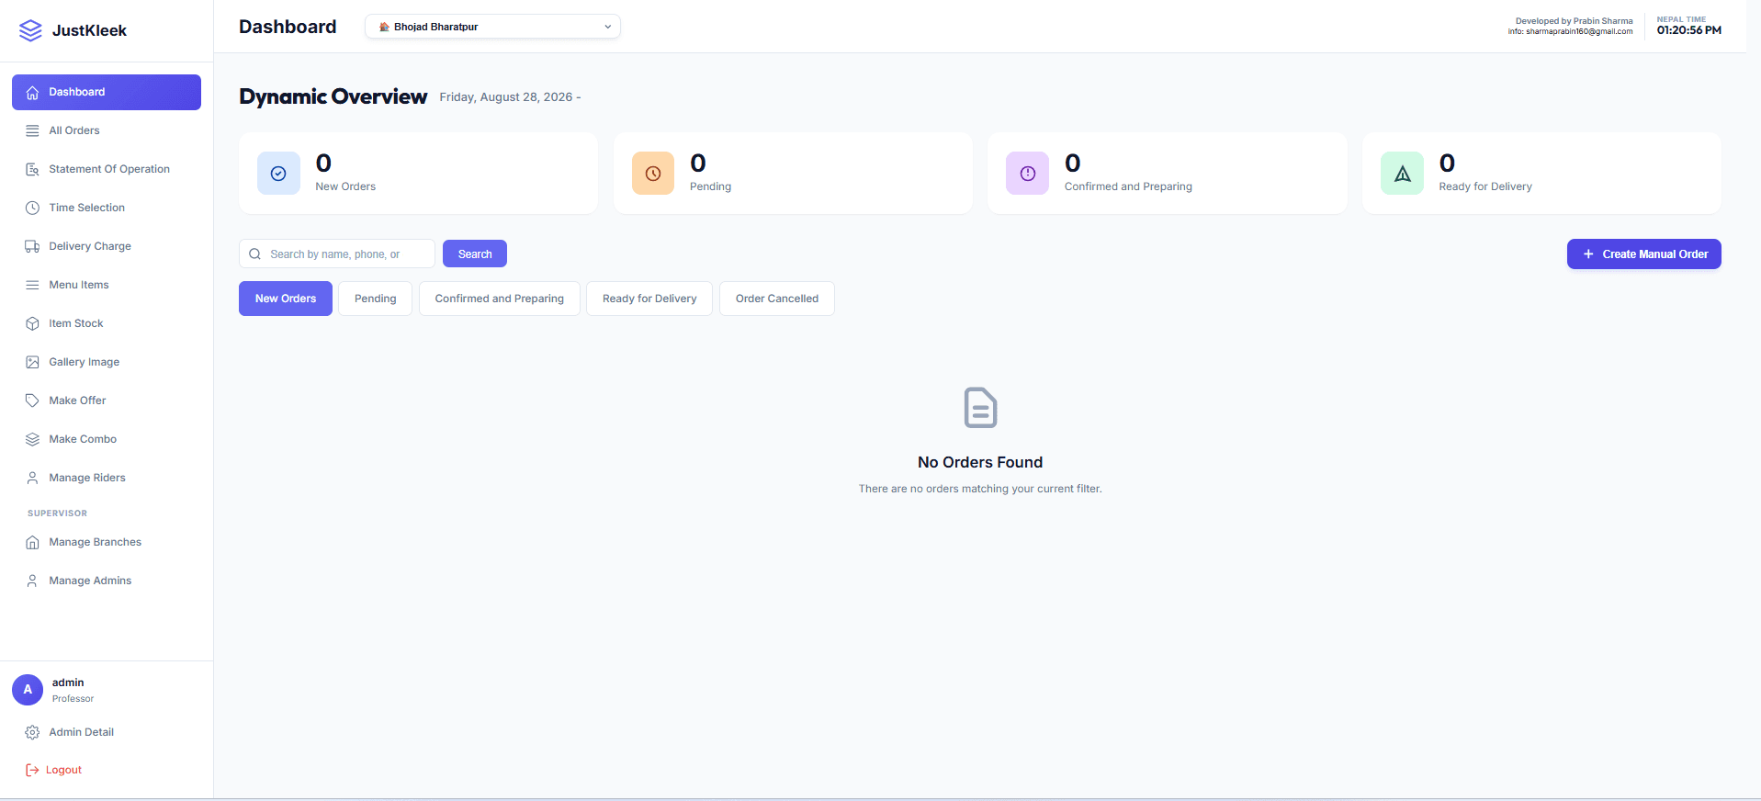Image resolution: width=1761 pixels, height=801 pixels.
Task: Switch to Confirmed and Preparing tab
Action: point(500,299)
